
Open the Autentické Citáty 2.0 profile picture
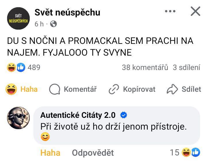point(18,118)
